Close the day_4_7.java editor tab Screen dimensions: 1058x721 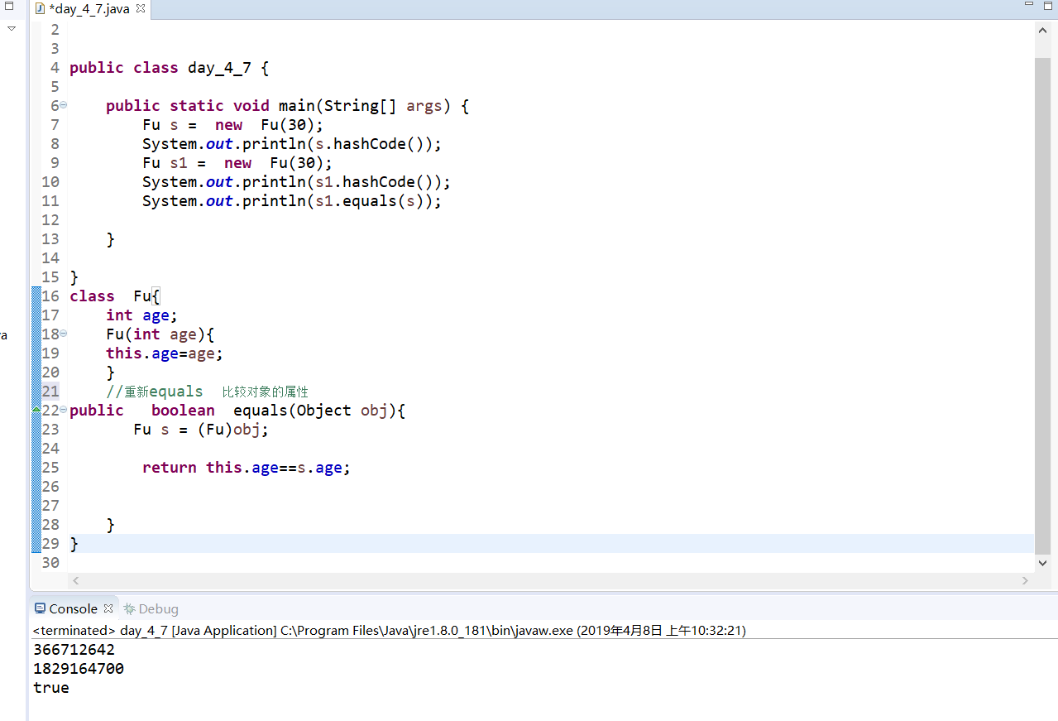click(140, 9)
